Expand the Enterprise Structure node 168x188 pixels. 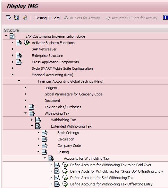13,55
